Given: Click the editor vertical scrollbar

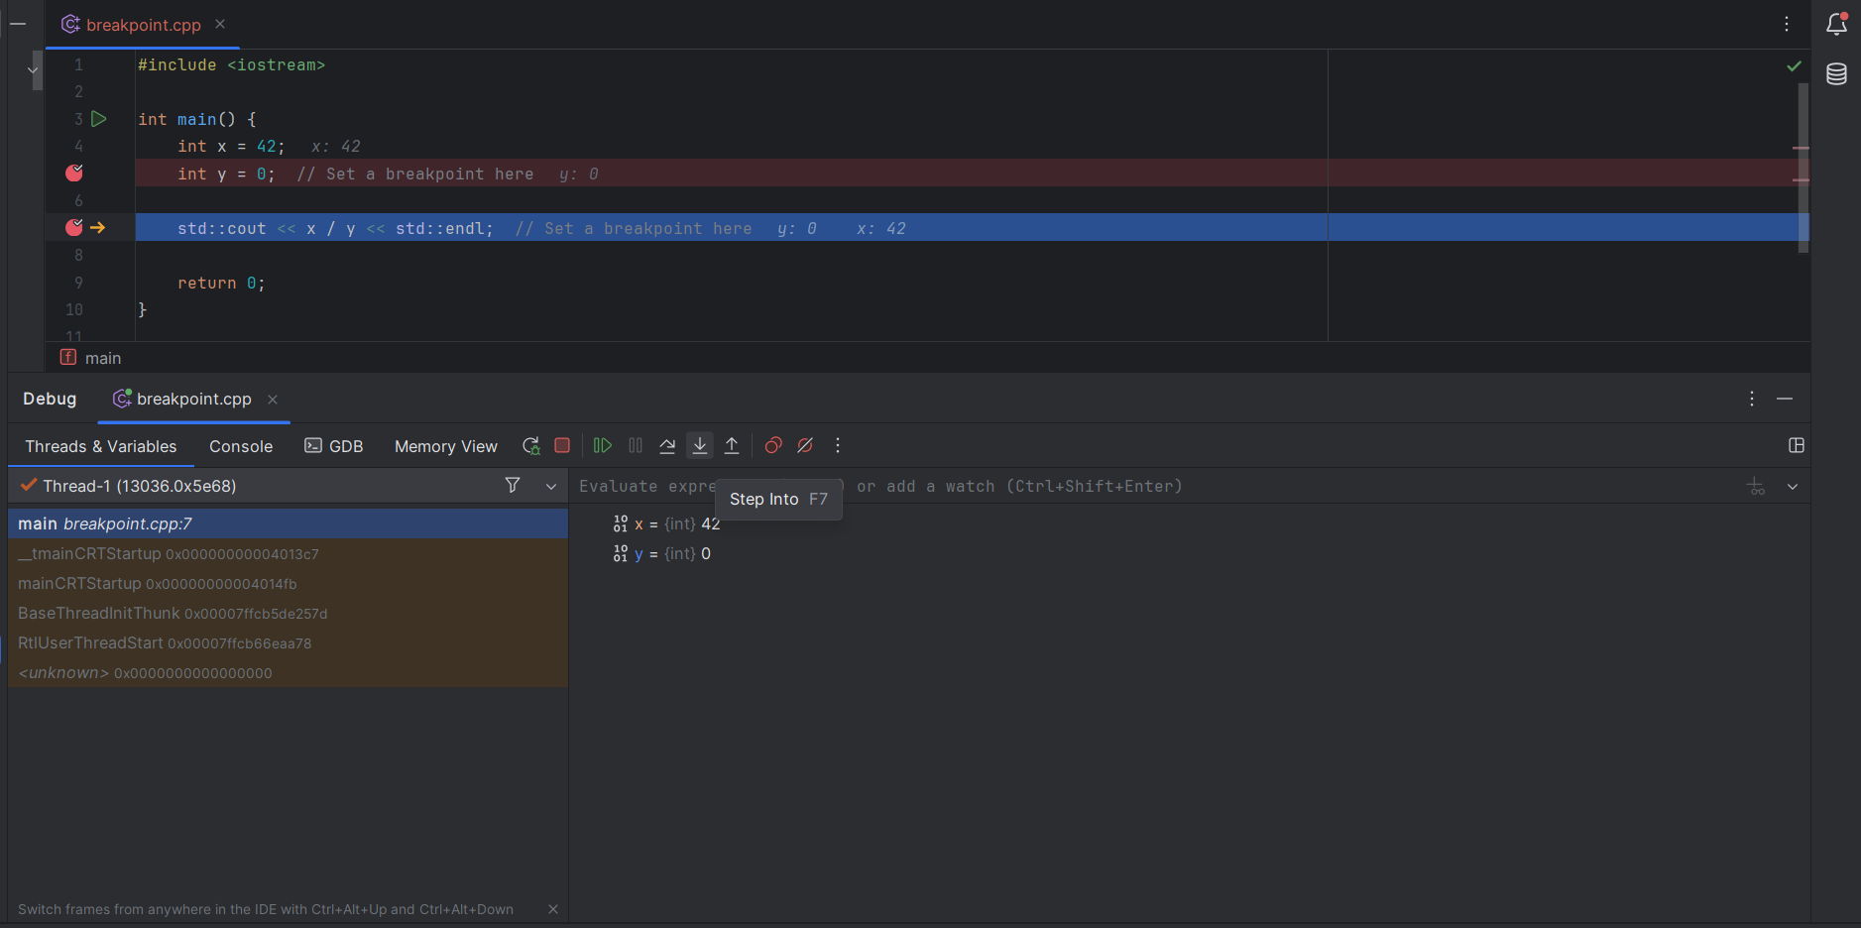Looking at the screenshot, I should click(x=1803, y=167).
